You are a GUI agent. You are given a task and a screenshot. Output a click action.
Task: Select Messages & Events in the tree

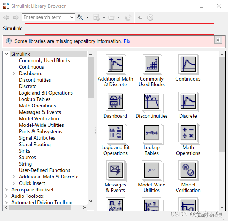(x=40, y=112)
